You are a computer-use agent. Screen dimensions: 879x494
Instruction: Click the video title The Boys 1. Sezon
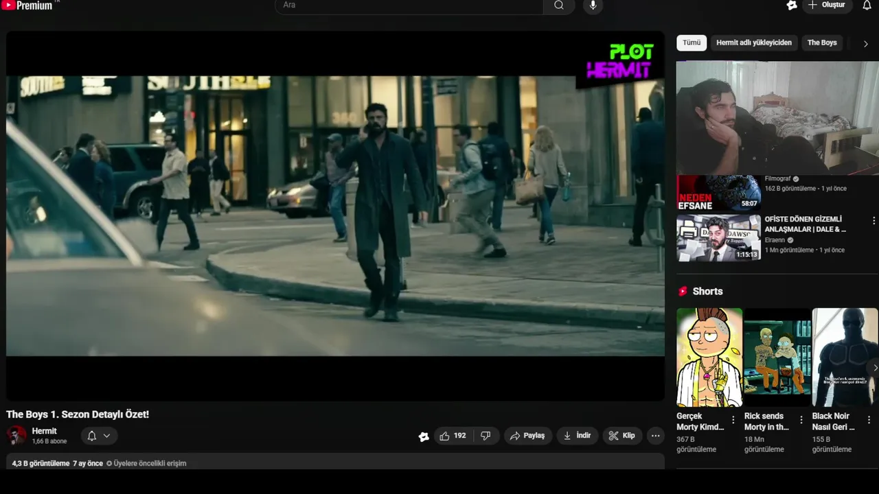[78, 414]
